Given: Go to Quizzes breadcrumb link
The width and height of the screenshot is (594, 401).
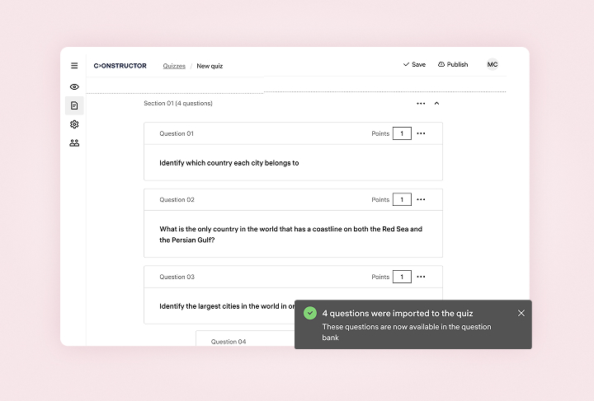Looking at the screenshot, I should point(174,66).
